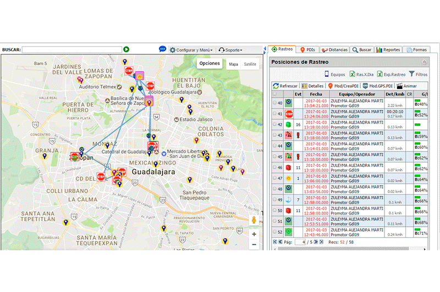Toggle the select-all header checkbox
Image resolution: width=440 pixels, height=292 pixels.
tap(275, 94)
